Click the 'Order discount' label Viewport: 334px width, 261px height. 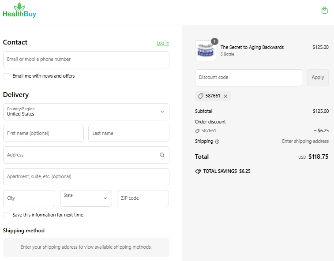[210, 122]
